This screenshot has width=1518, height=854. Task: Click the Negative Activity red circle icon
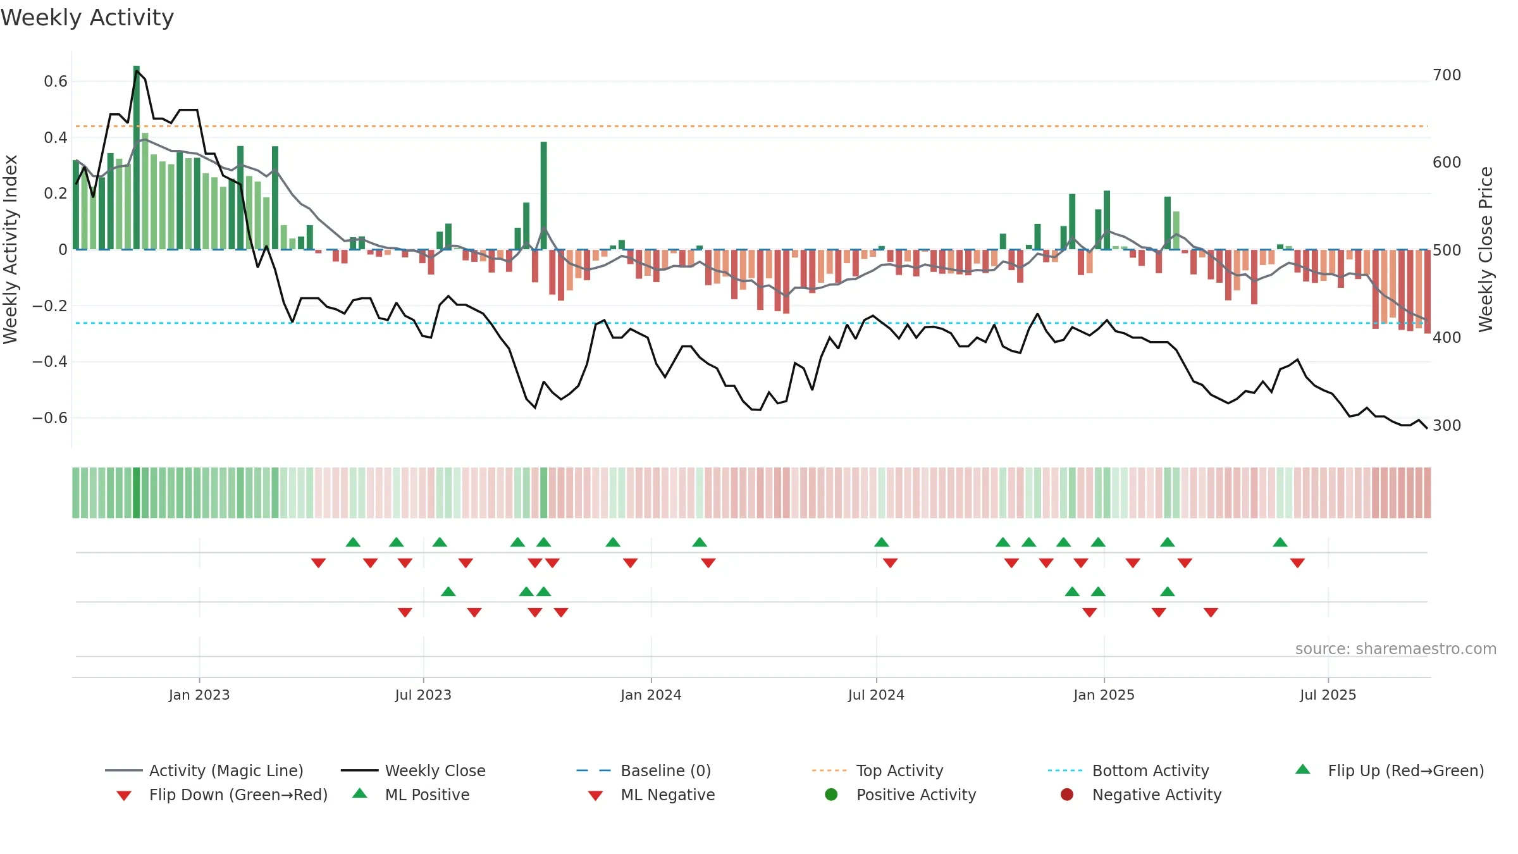click(1067, 795)
